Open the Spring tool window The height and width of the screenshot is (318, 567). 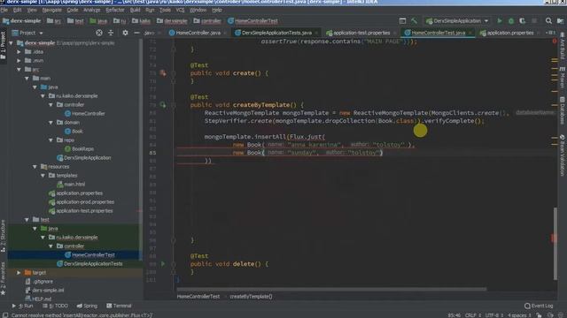pyautogui.click(x=87, y=306)
